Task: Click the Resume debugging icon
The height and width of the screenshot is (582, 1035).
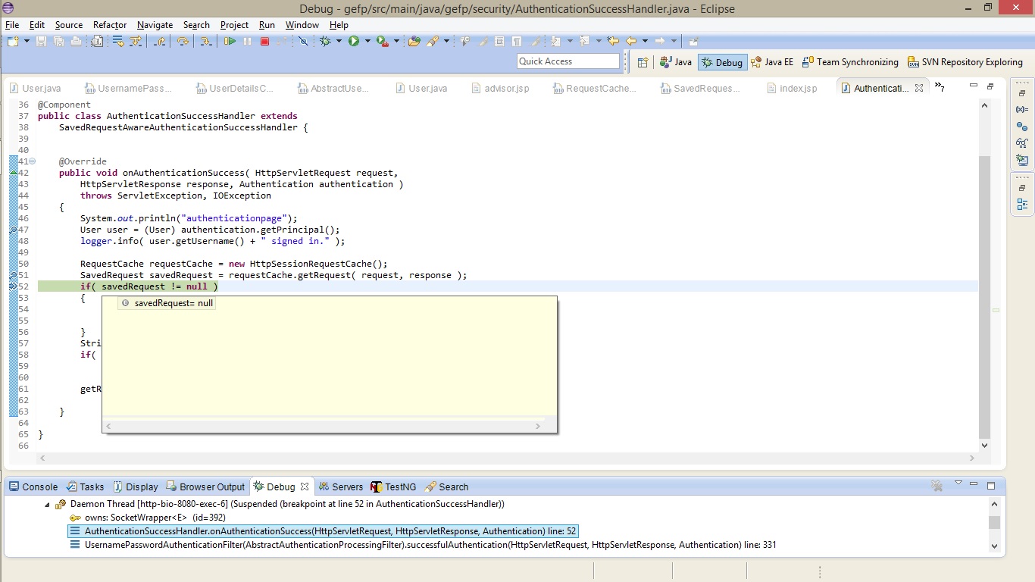Action: [x=230, y=42]
